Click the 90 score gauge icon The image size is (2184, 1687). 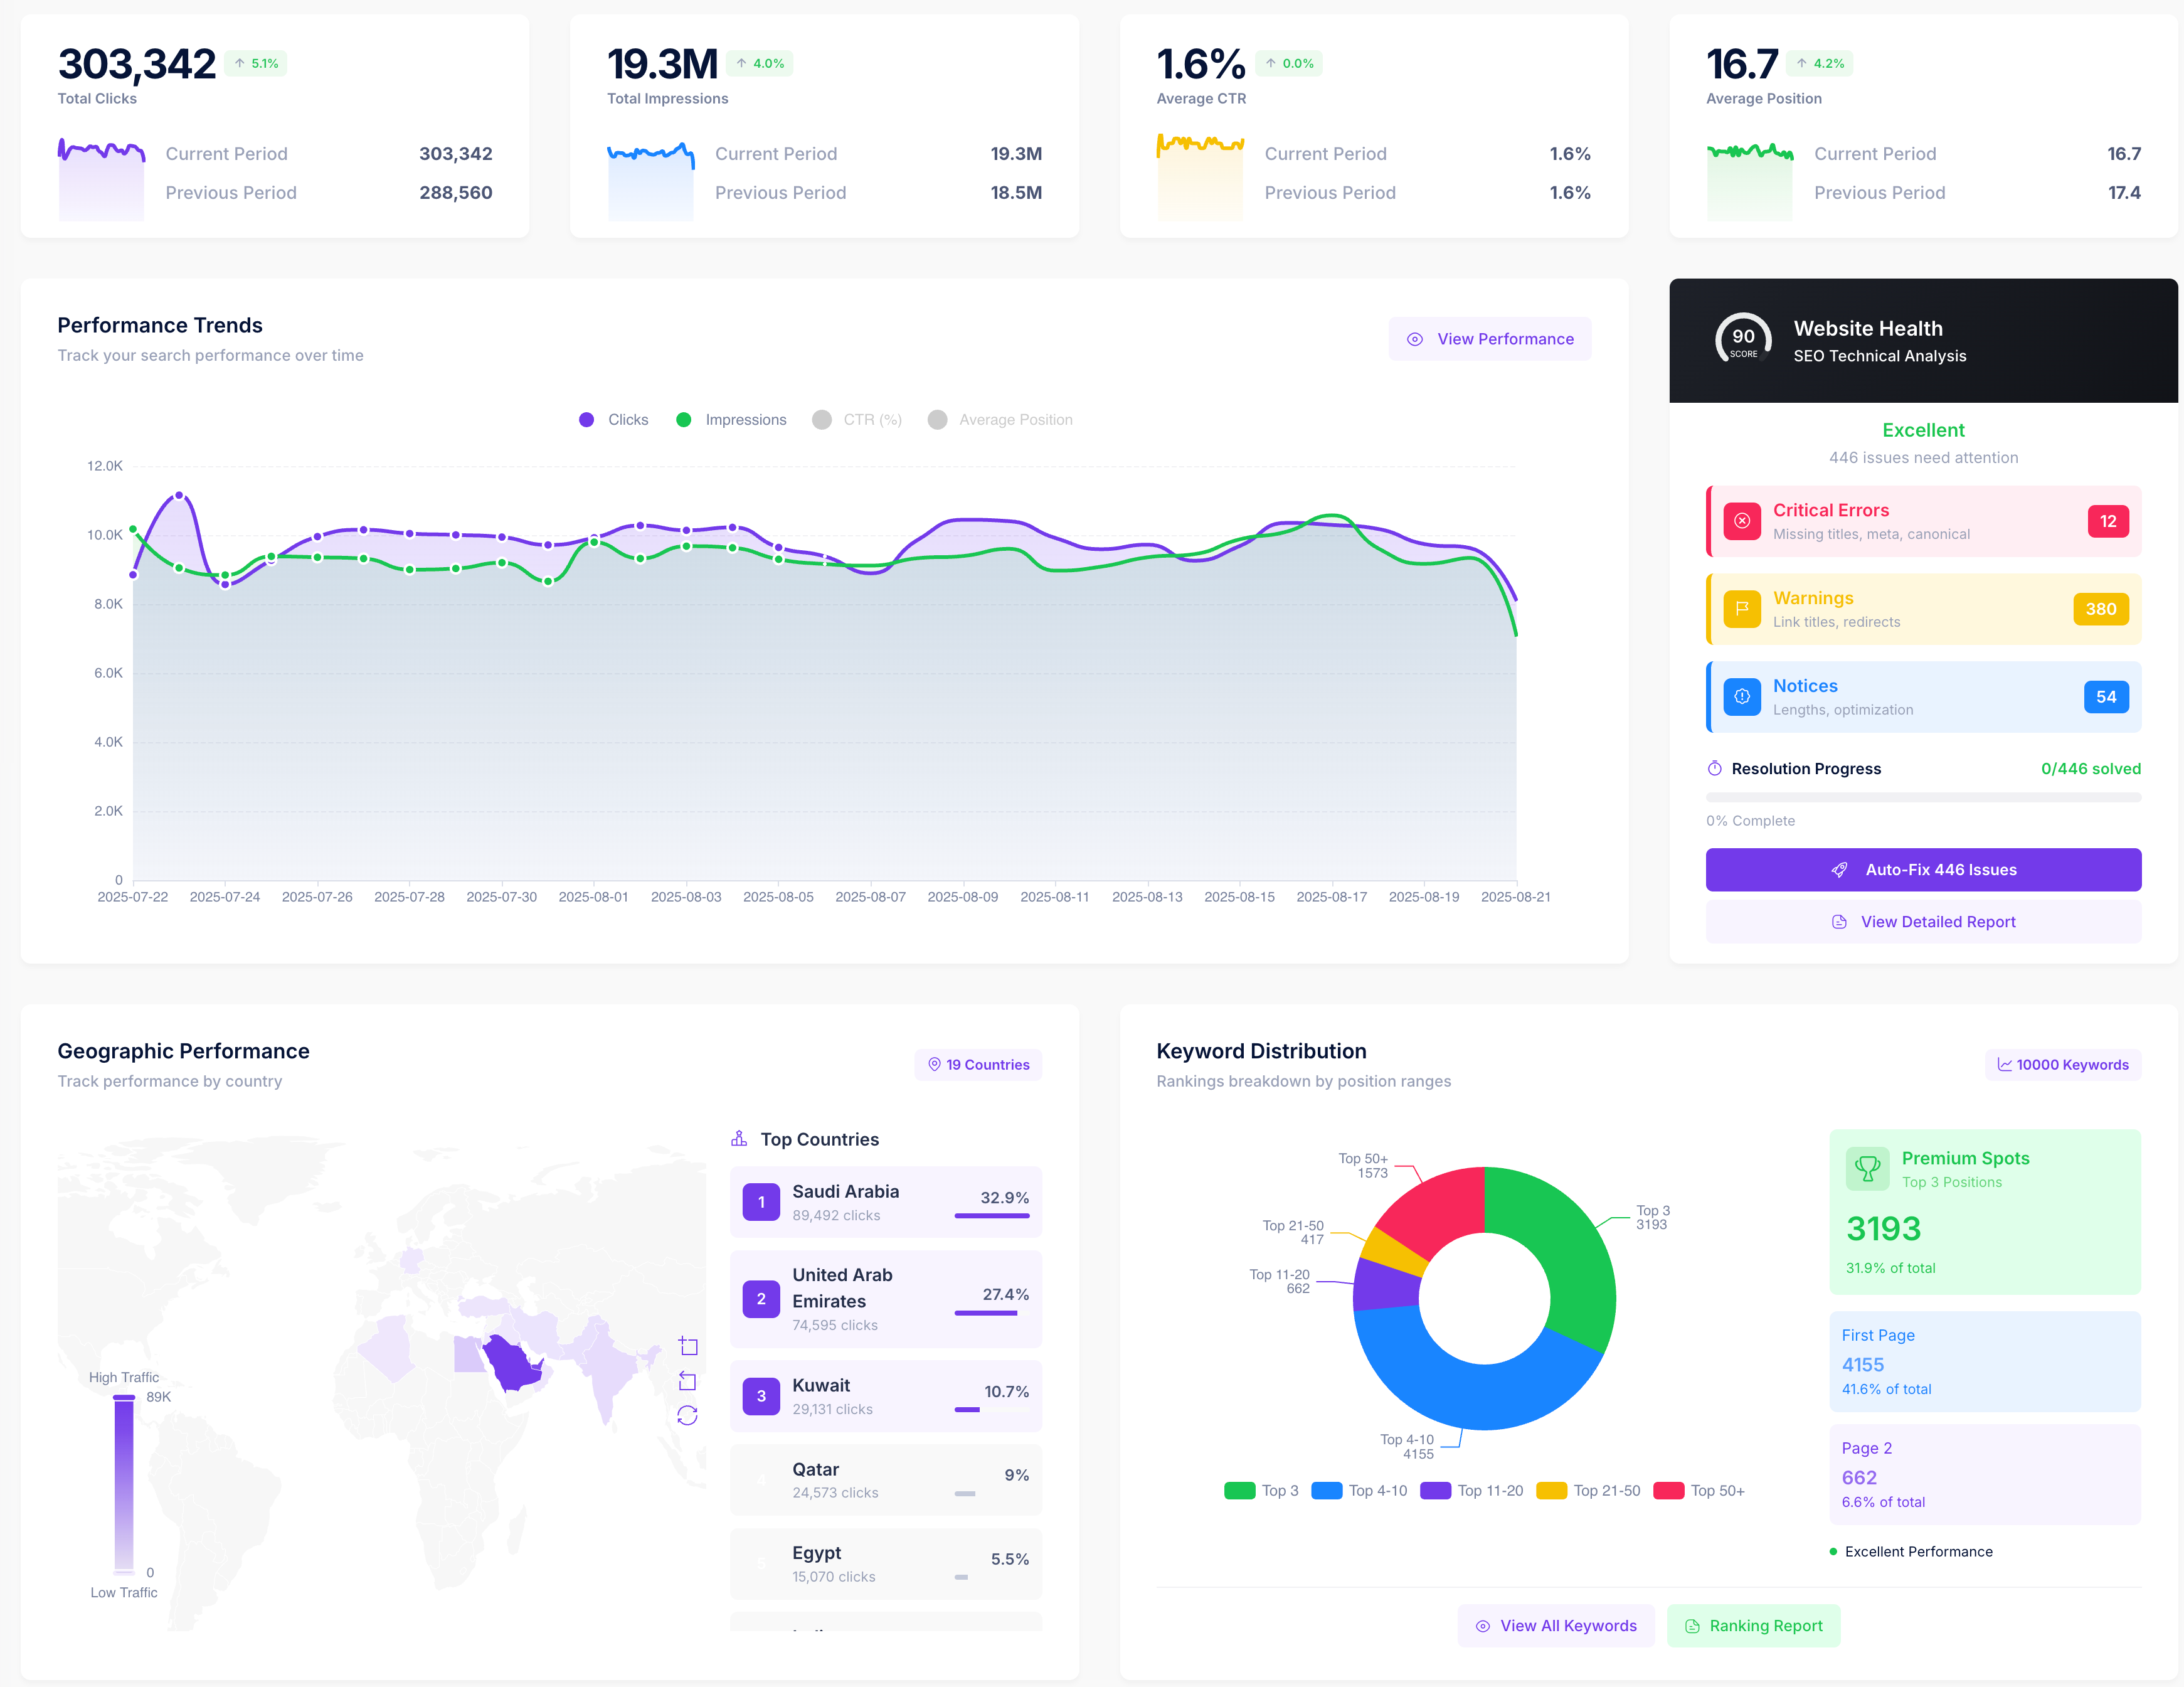(x=1743, y=340)
